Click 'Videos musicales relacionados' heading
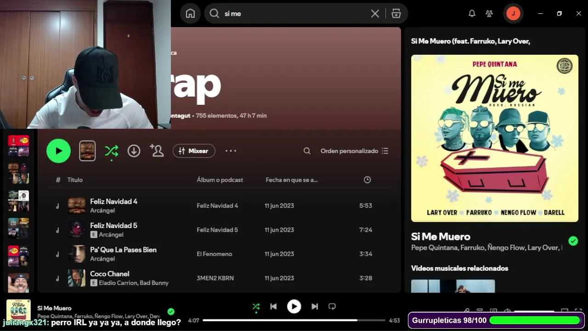 point(459,268)
